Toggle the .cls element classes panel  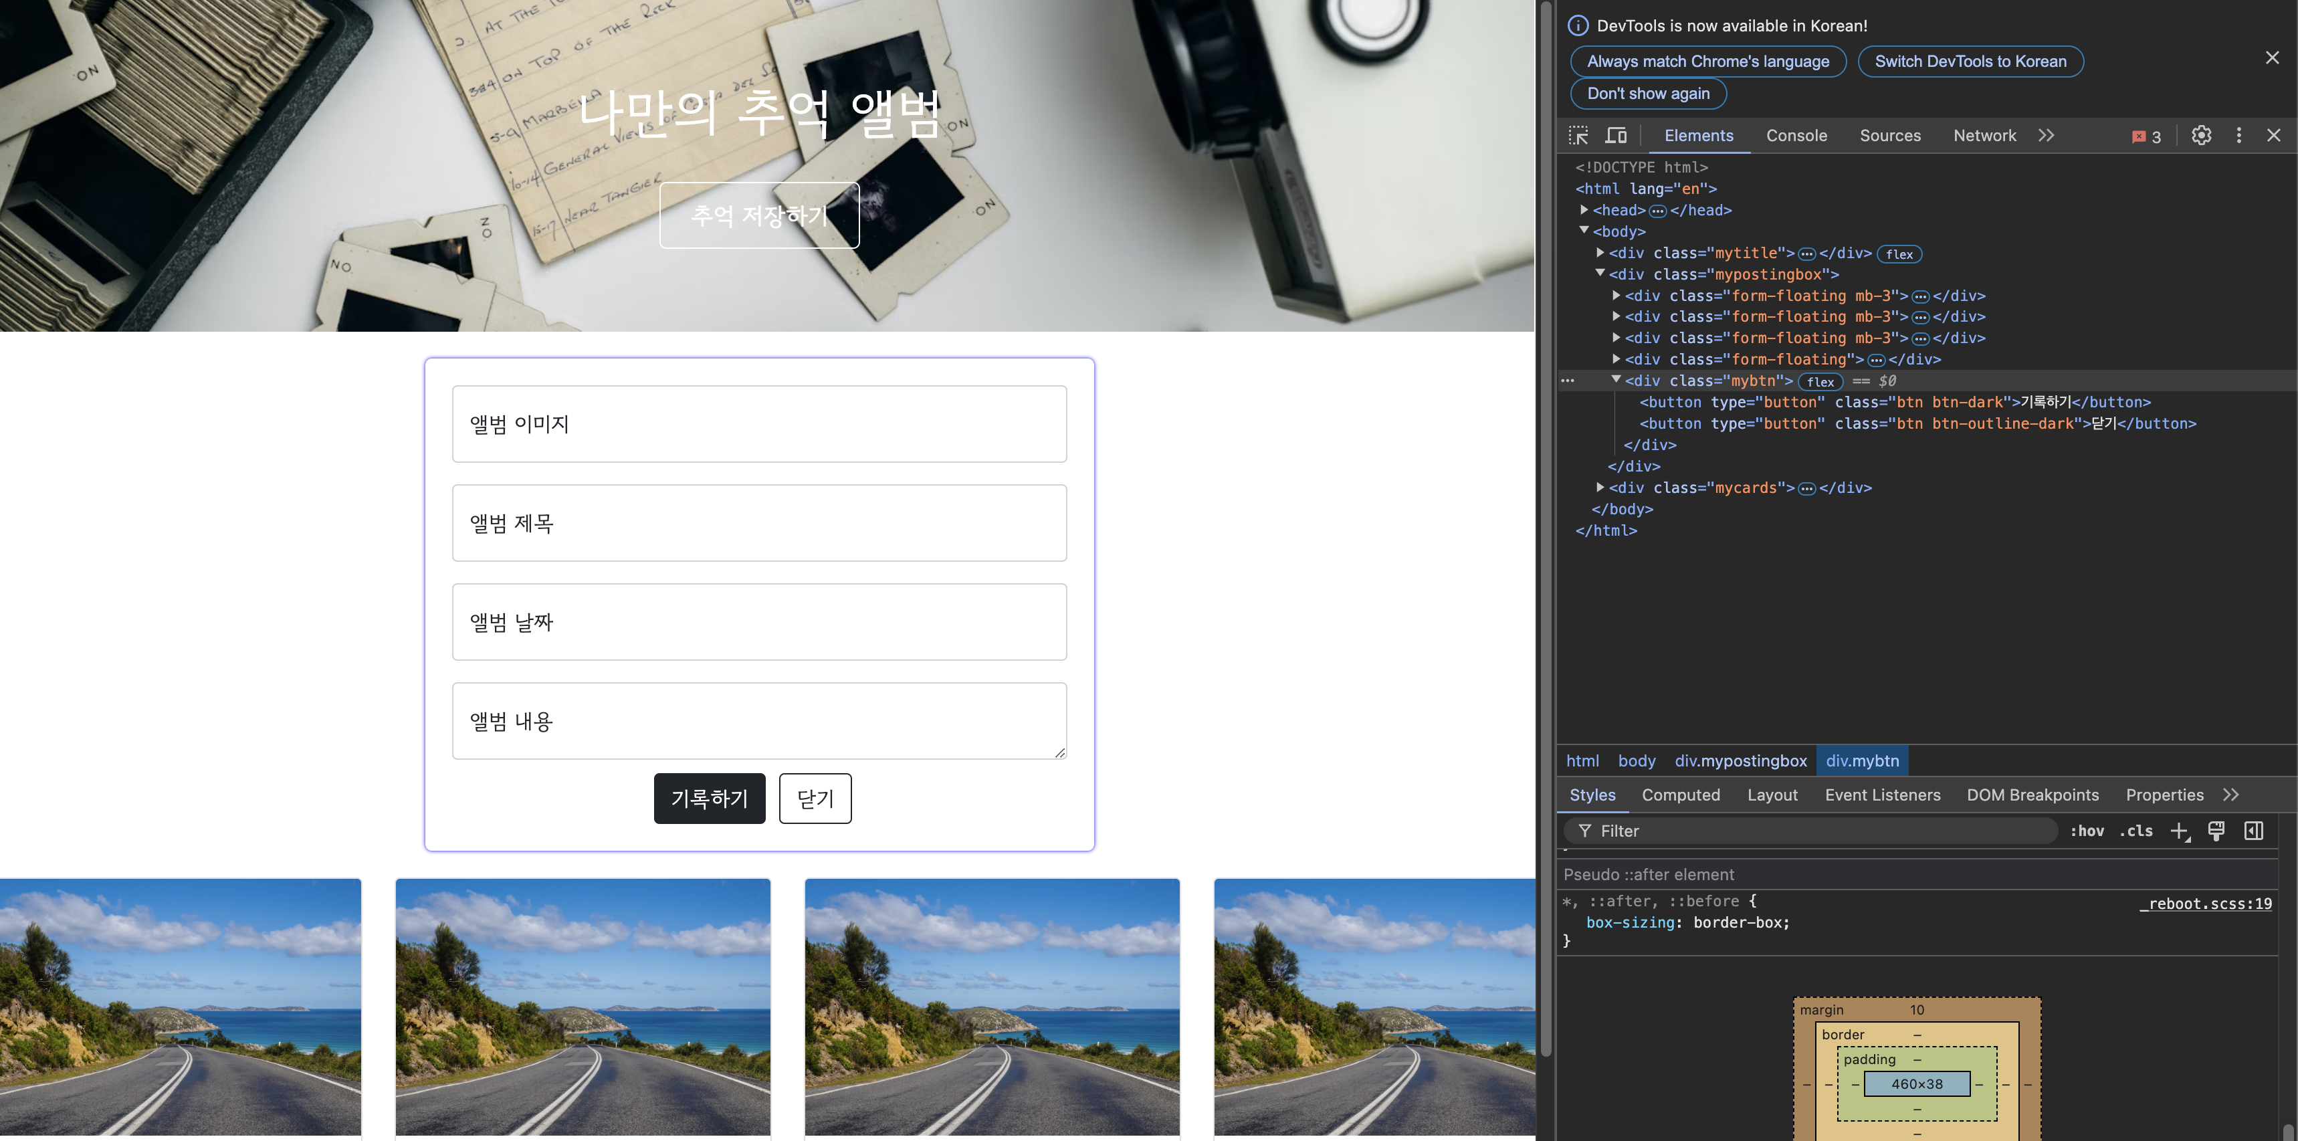2135,831
